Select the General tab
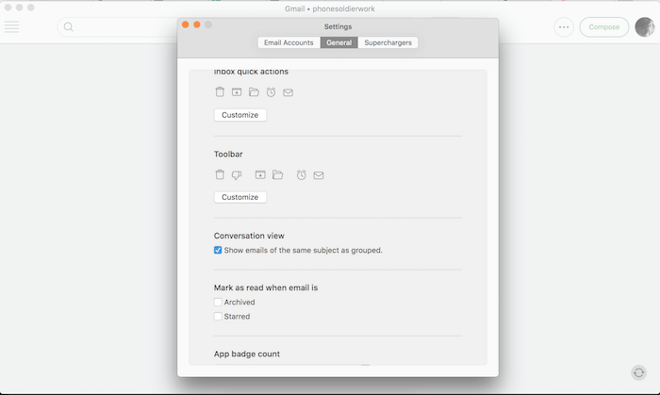The width and height of the screenshot is (660, 395). pos(338,42)
